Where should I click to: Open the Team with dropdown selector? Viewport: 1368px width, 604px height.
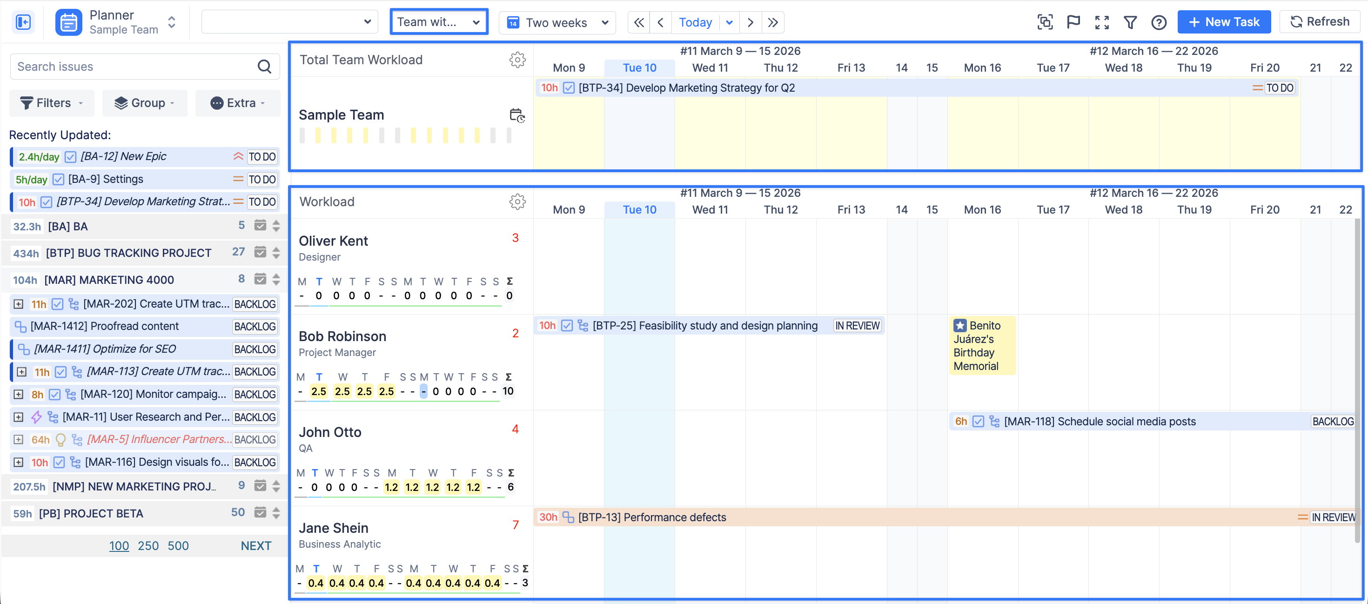439,22
